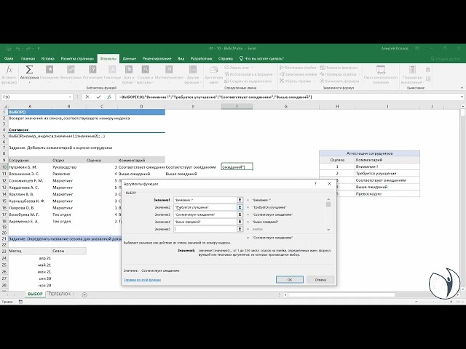Click Отмена in the dialog
The width and height of the screenshot is (466, 349).
click(320, 279)
